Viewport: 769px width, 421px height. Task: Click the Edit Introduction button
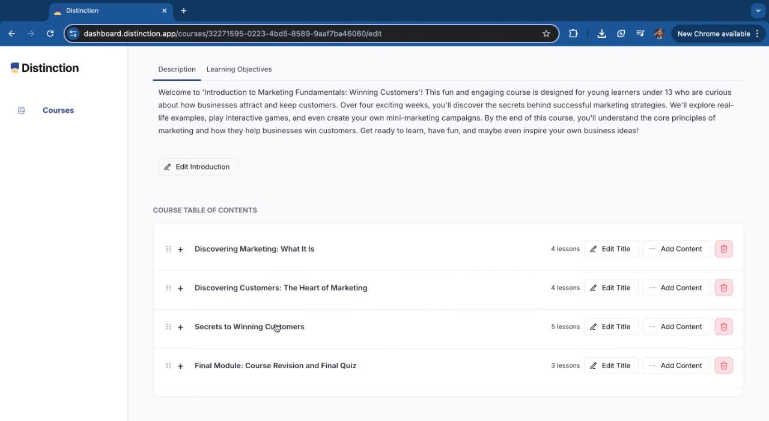198,167
